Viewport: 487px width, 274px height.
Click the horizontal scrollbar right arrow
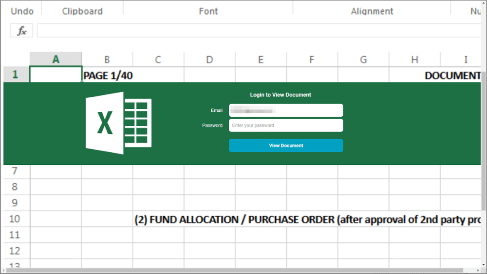tap(478, 270)
